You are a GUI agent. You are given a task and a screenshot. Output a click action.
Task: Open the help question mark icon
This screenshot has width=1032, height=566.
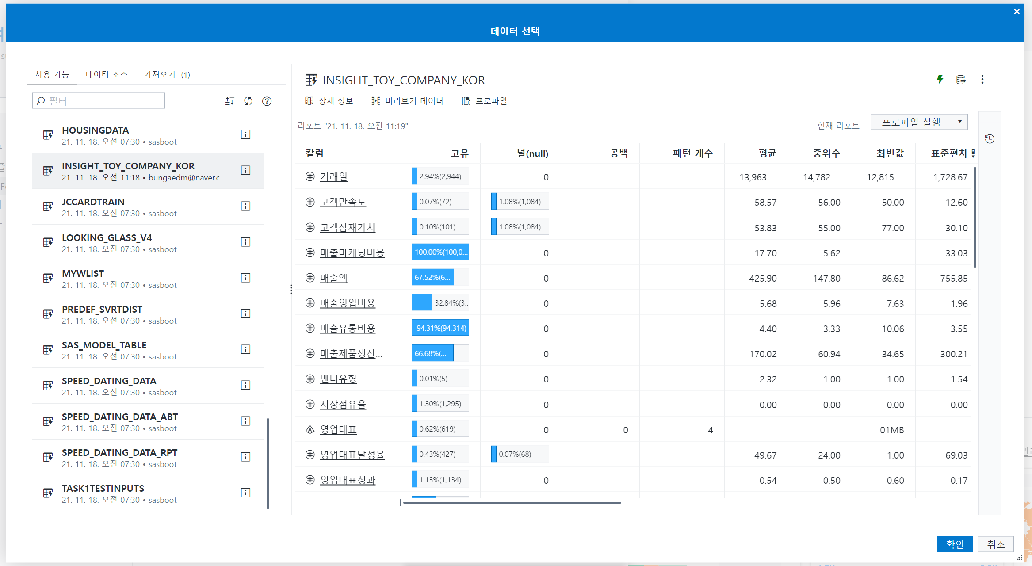(267, 101)
